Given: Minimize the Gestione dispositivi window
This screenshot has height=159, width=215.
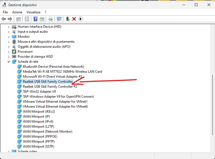Looking at the screenshot, I should (184, 5).
